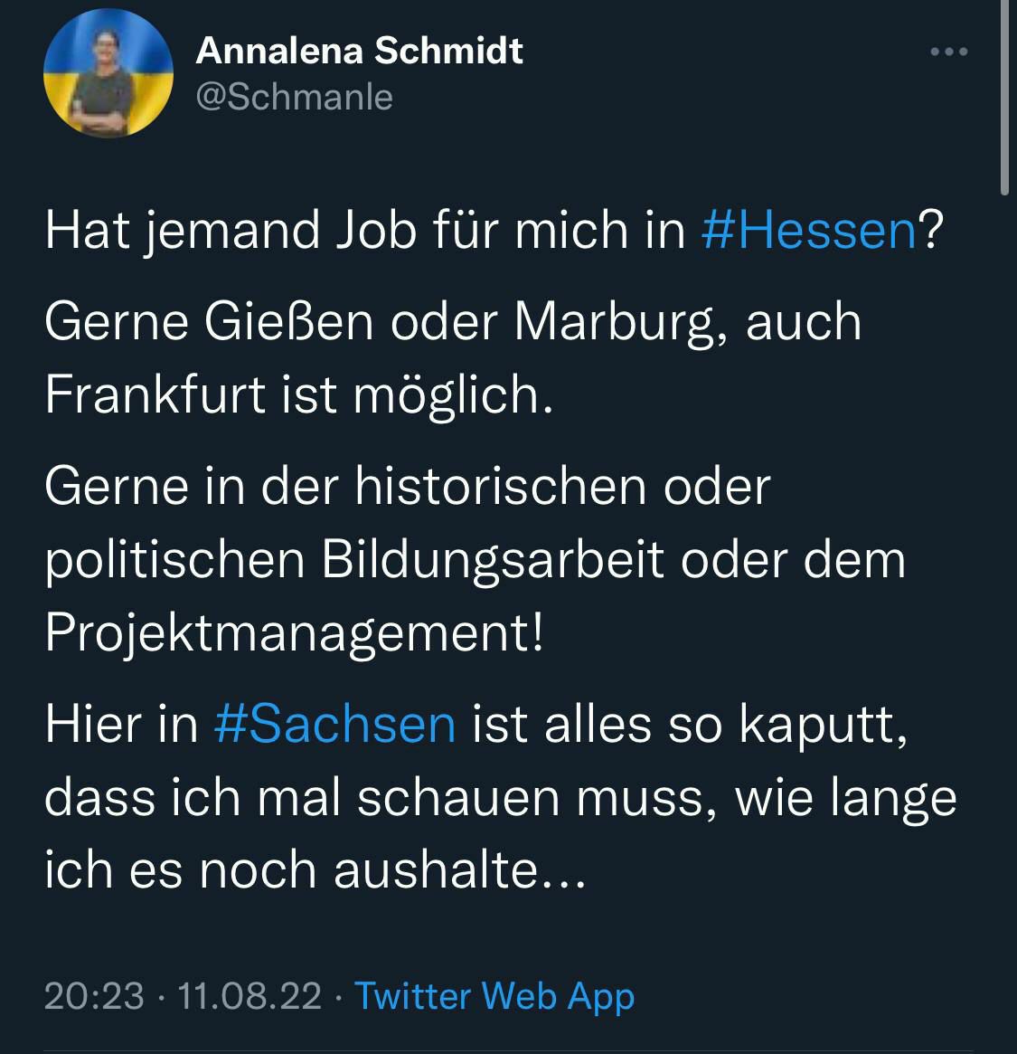This screenshot has width=1017, height=1054.
Task: Open the #Sachsen hashtag
Action: pos(334,725)
